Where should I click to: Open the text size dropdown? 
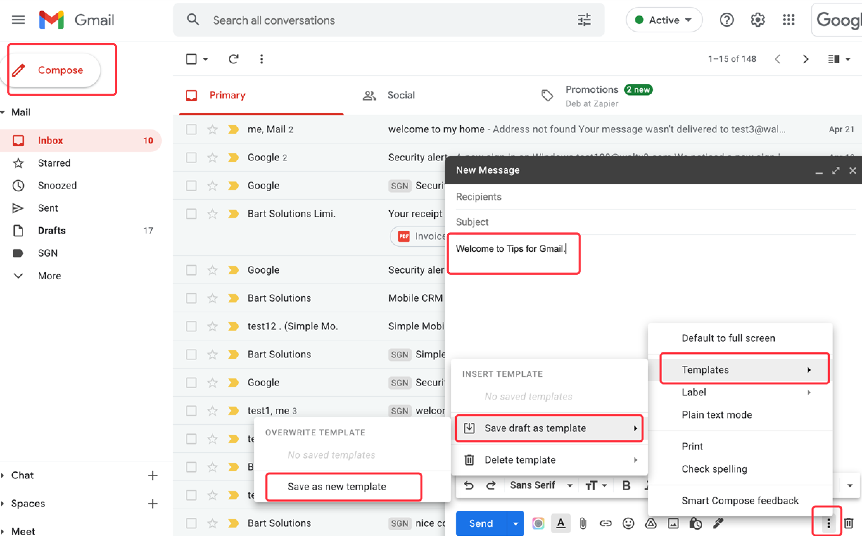596,485
